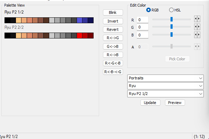
Task: Revert palette changes
Action: coord(113,29)
